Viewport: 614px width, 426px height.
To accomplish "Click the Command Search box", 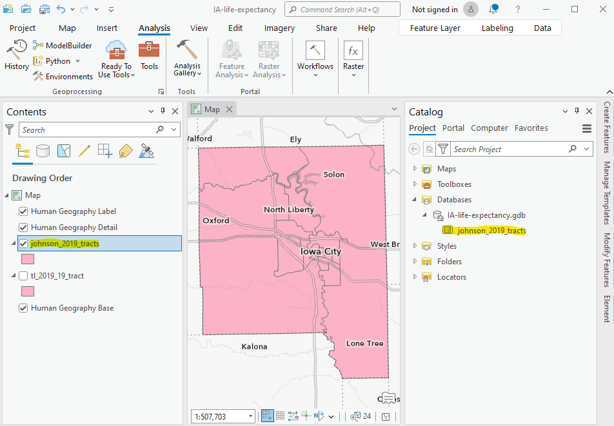I will [x=342, y=10].
